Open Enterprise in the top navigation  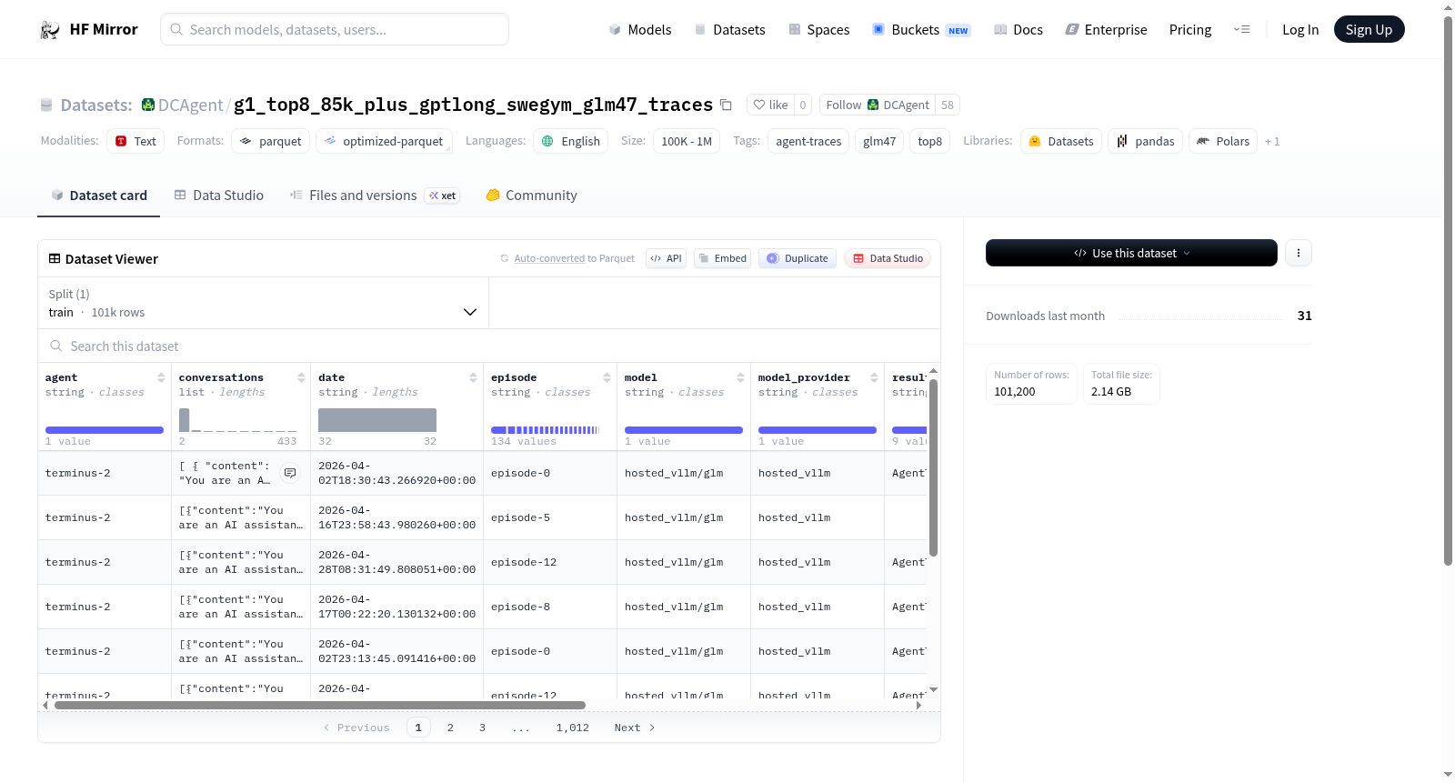pos(1106,29)
